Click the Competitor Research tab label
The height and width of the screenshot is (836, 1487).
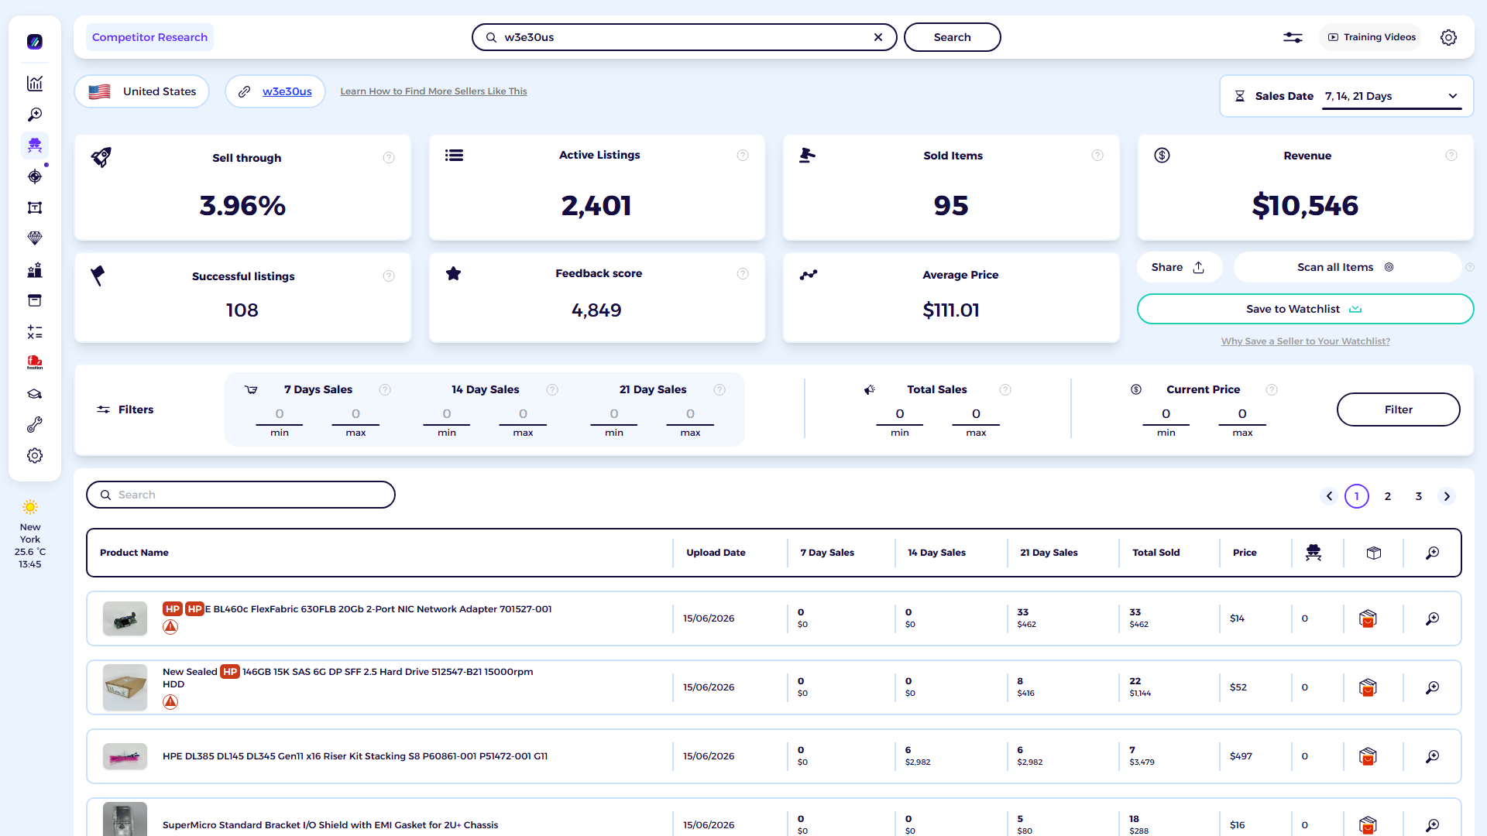149,37
